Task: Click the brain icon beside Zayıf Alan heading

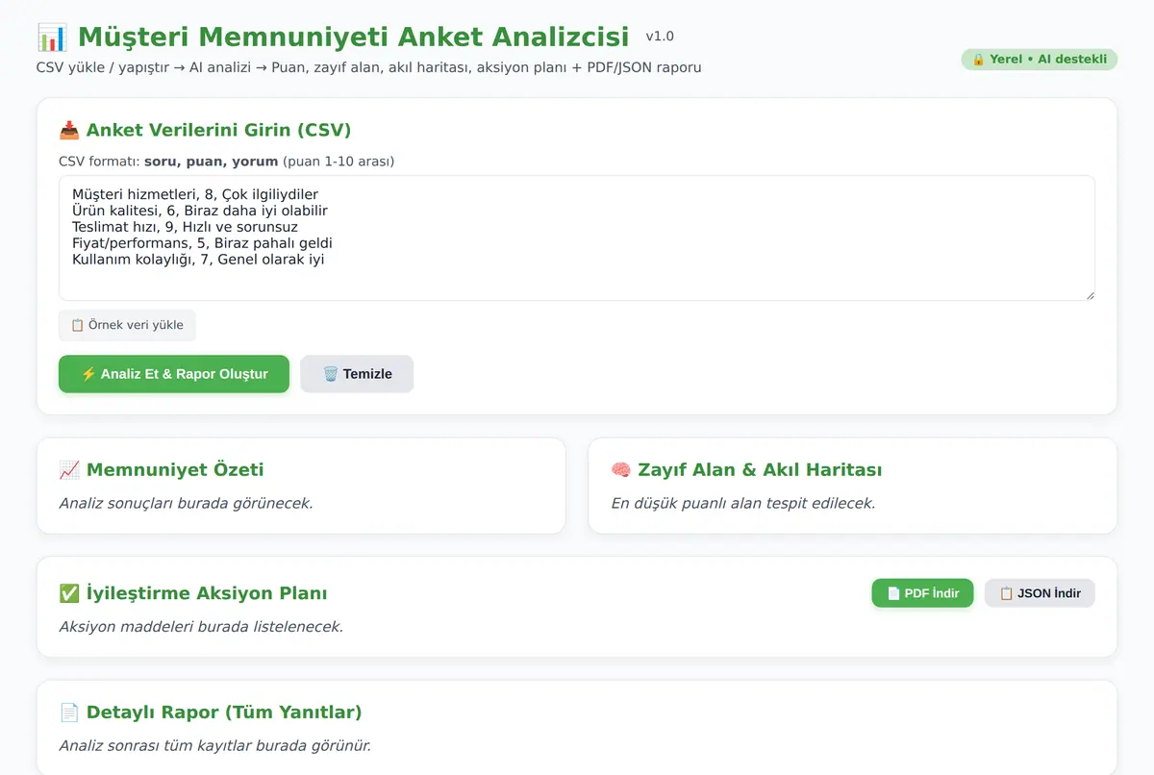Action: tap(621, 469)
